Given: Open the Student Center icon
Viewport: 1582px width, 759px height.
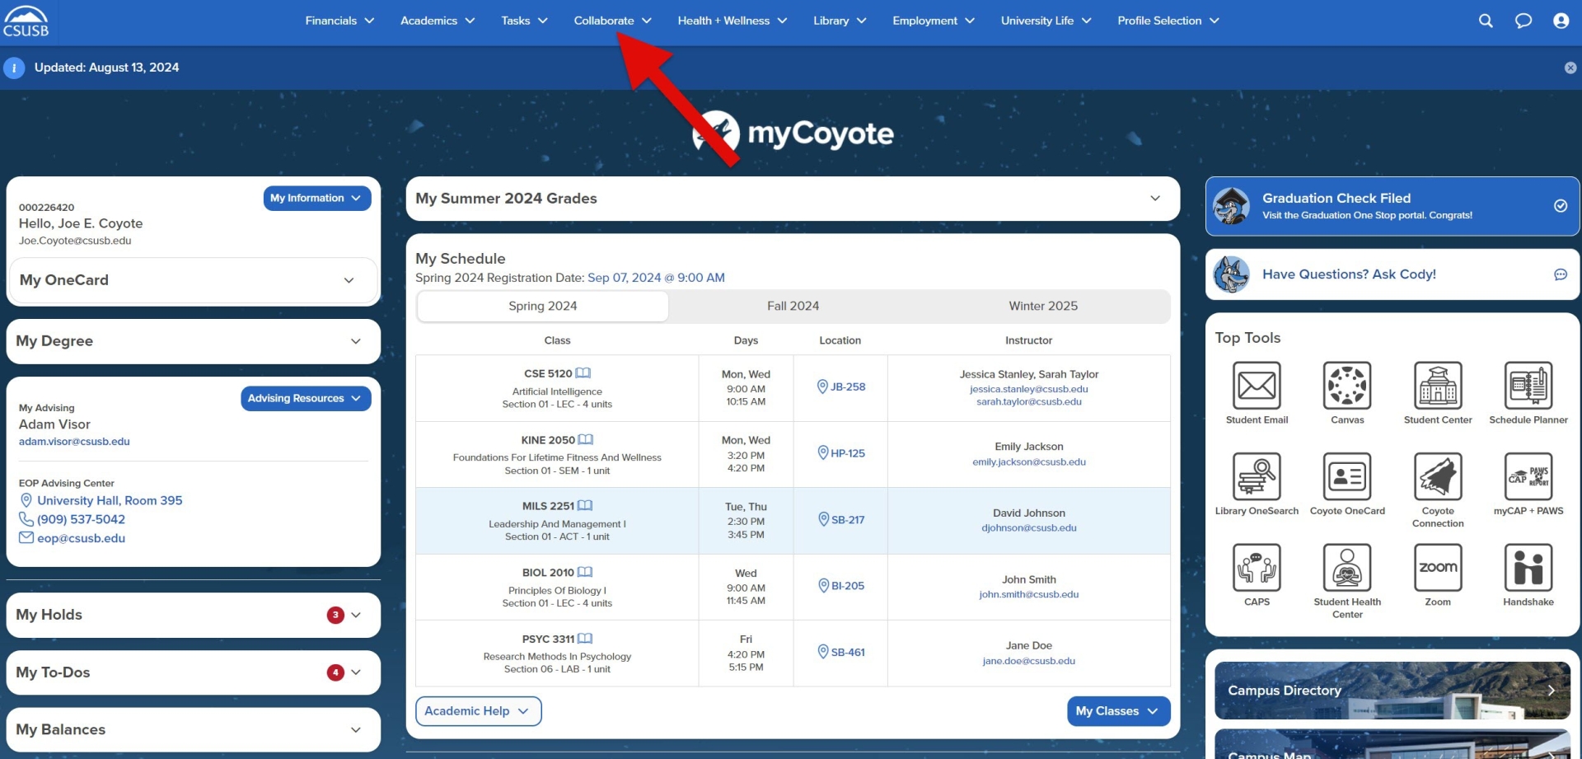Looking at the screenshot, I should (x=1438, y=386).
